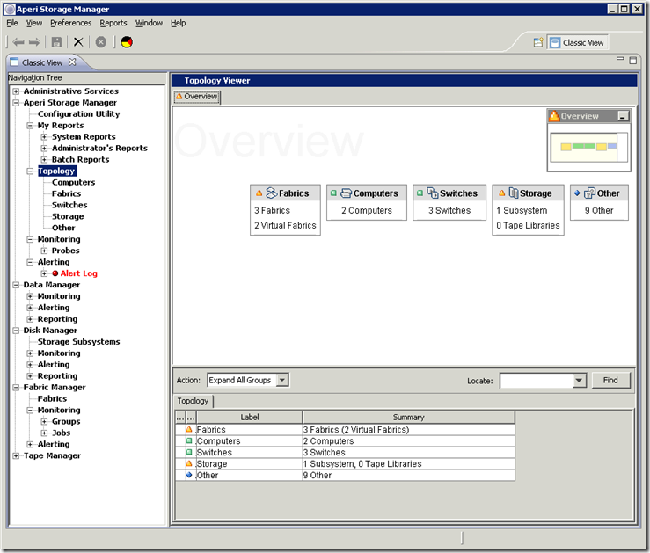Viewport: 650px width, 553px height.
Task: Open the File menu
Action: point(12,23)
